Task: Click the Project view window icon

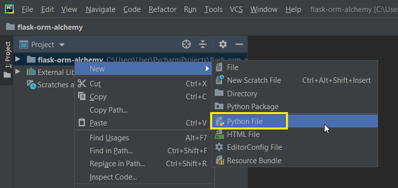Action: pos(24,45)
